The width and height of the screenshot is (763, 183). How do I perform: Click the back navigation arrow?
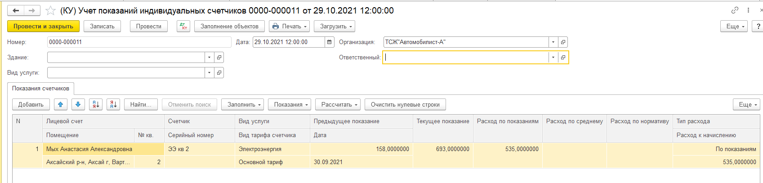pos(16,10)
